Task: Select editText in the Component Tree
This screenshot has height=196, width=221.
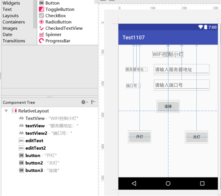Action: point(50,141)
